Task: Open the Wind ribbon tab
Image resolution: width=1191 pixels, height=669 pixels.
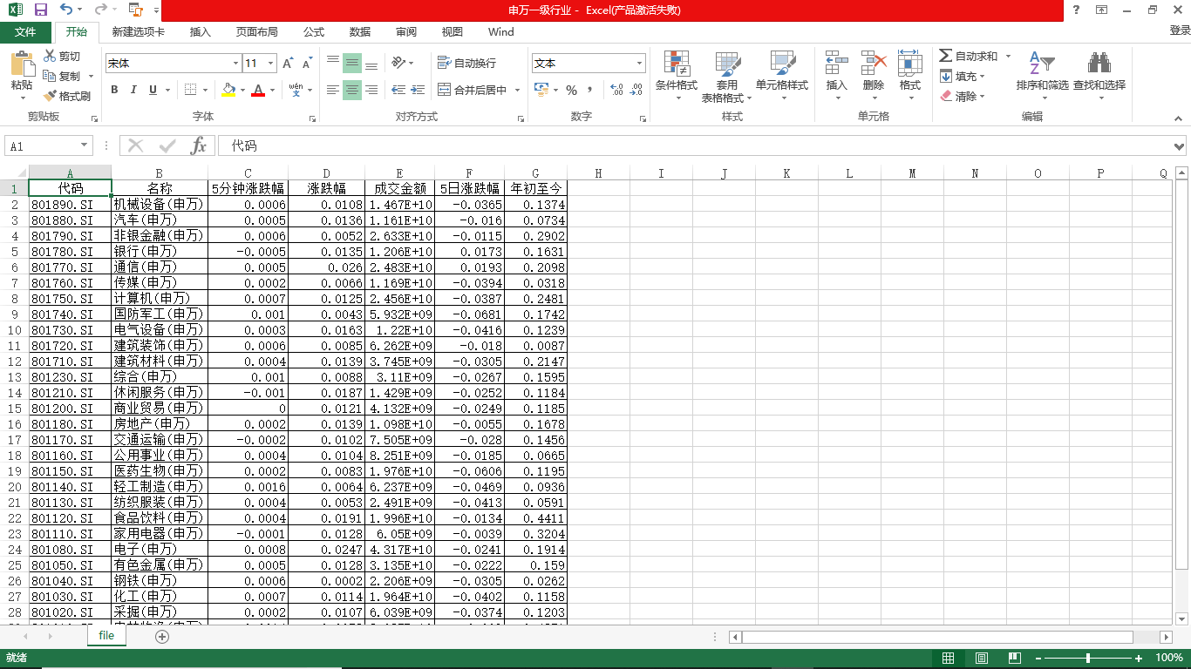Action: click(501, 32)
